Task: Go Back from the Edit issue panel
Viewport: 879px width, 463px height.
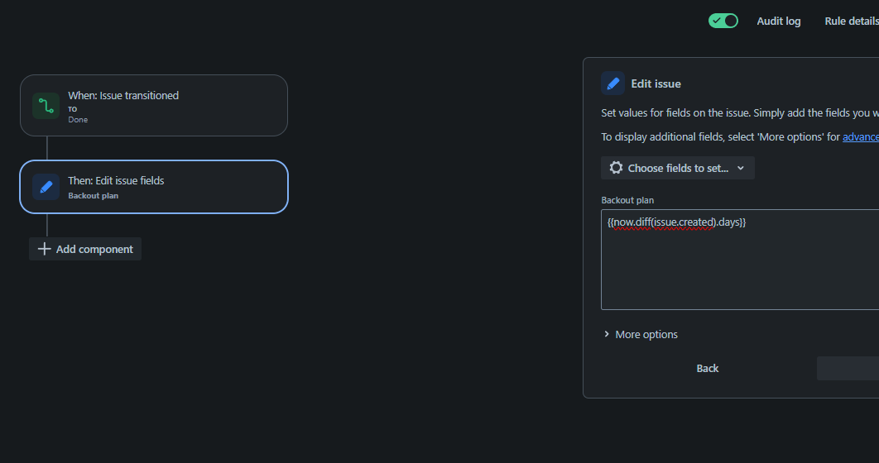Action: point(708,369)
